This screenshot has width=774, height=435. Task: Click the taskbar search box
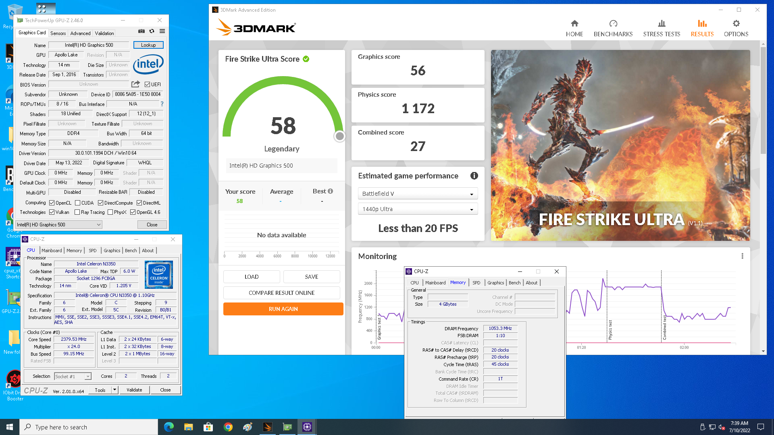[89, 427]
